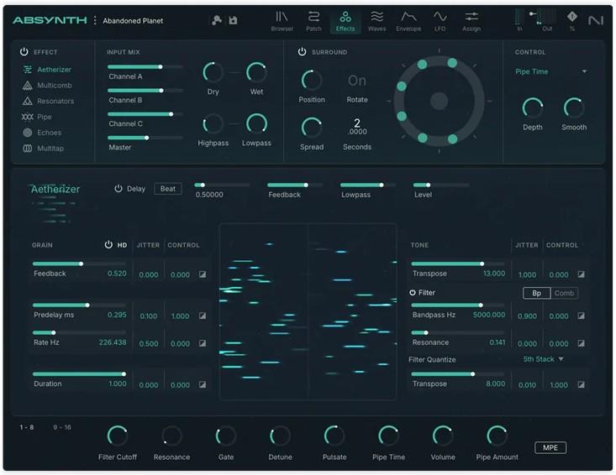Screen dimensions: 616x475
Task: Click the Master input mix slider
Action: pos(145,138)
